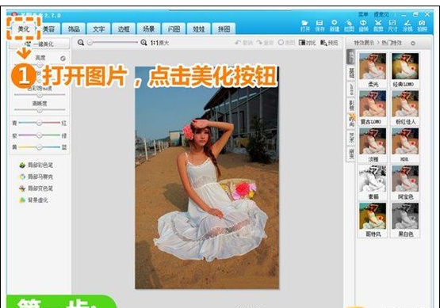Click the 新建 (new) icon
The height and width of the screenshot is (308, 440).
coord(335,25)
